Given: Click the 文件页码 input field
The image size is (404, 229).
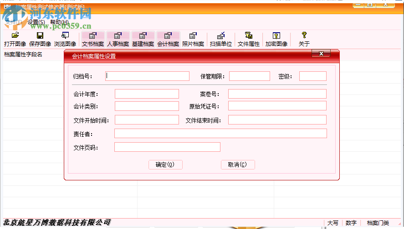Looking at the screenshot, I should tap(167, 147).
